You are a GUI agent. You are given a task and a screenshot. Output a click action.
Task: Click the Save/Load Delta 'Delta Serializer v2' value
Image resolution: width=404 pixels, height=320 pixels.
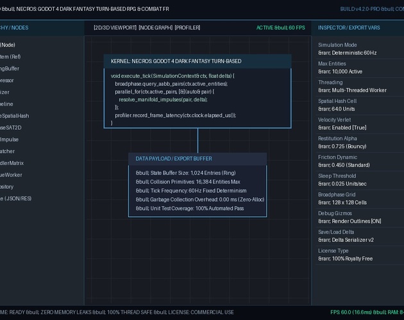346,240
